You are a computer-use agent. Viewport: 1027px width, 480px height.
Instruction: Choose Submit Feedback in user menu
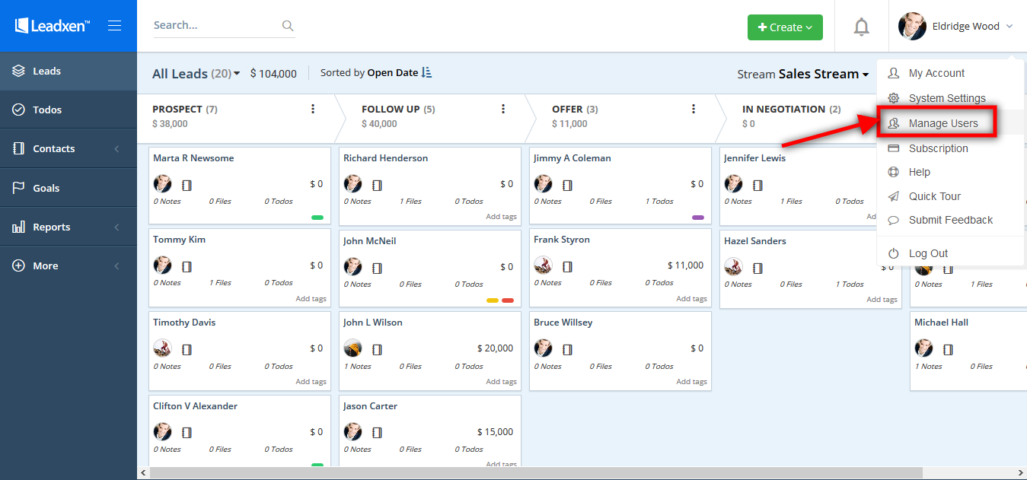click(x=950, y=220)
